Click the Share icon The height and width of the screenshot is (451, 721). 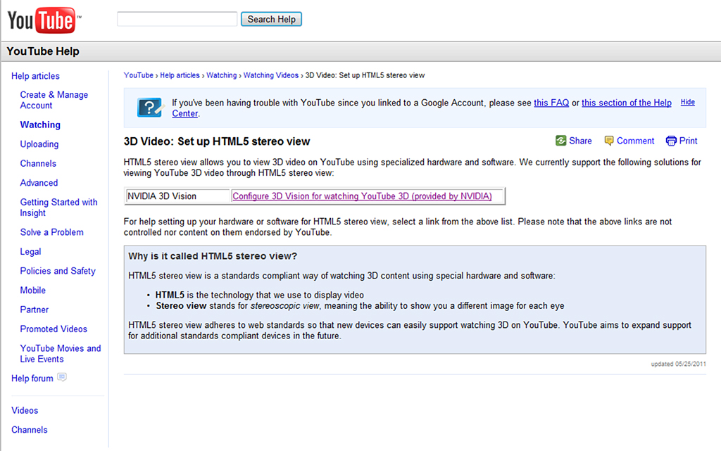(560, 141)
